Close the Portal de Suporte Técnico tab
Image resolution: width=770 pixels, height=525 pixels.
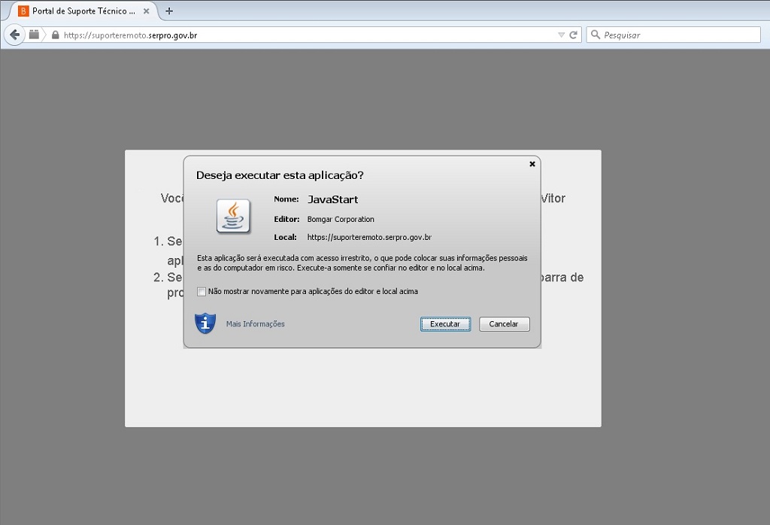click(x=147, y=11)
